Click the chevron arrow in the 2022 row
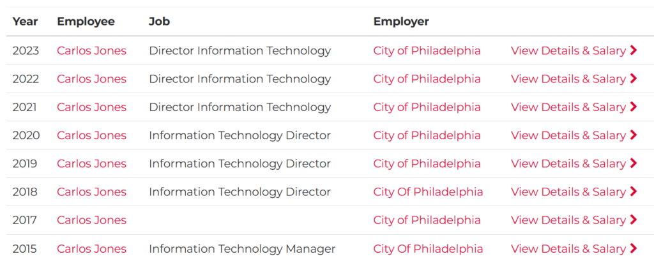Viewport: 654px width, 270px height. [634, 79]
